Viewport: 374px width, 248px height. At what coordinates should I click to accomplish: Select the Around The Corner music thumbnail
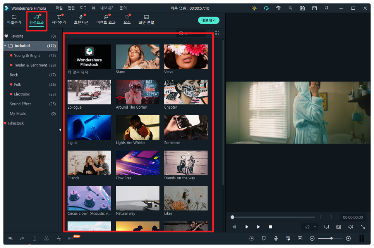tap(137, 92)
